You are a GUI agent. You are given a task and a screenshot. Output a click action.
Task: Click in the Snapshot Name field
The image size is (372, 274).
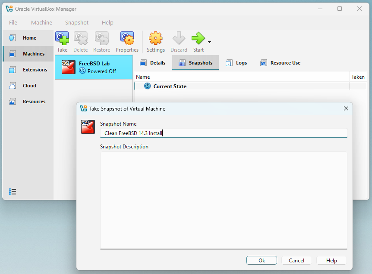click(224, 133)
